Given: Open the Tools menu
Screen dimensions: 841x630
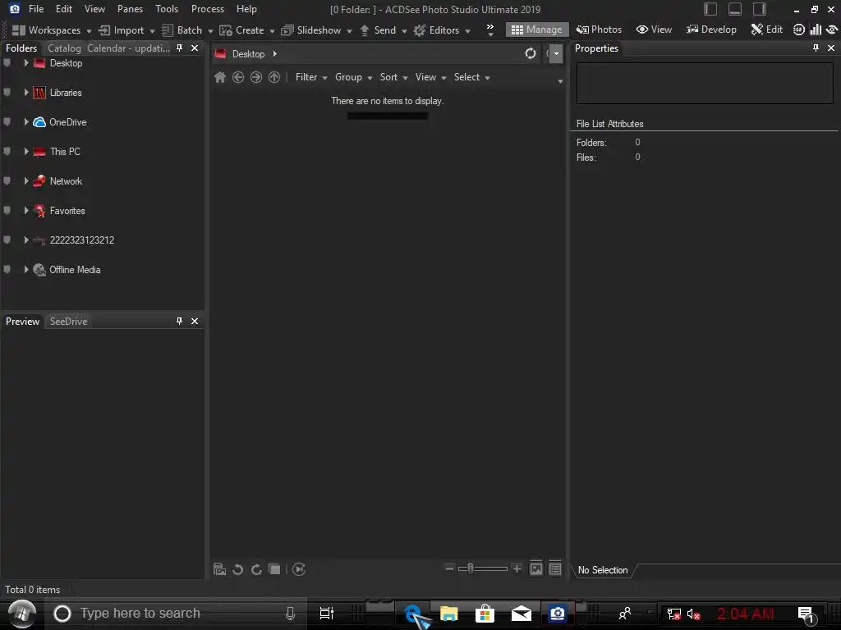Looking at the screenshot, I should pyautogui.click(x=167, y=9).
